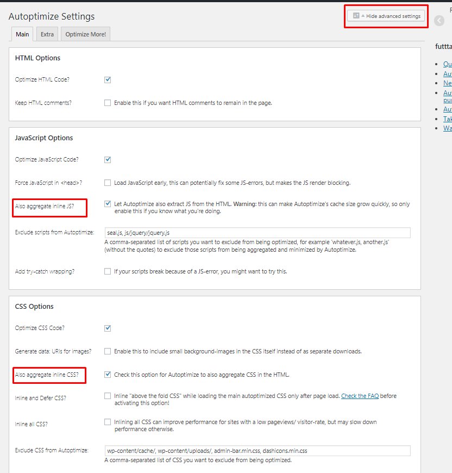Click the Hide advanced settings button
The height and width of the screenshot is (473, 452).
tap(386, 16)
